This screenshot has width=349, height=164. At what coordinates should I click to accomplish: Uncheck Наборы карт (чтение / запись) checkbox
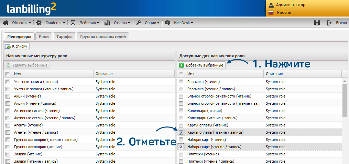[181, 147]
